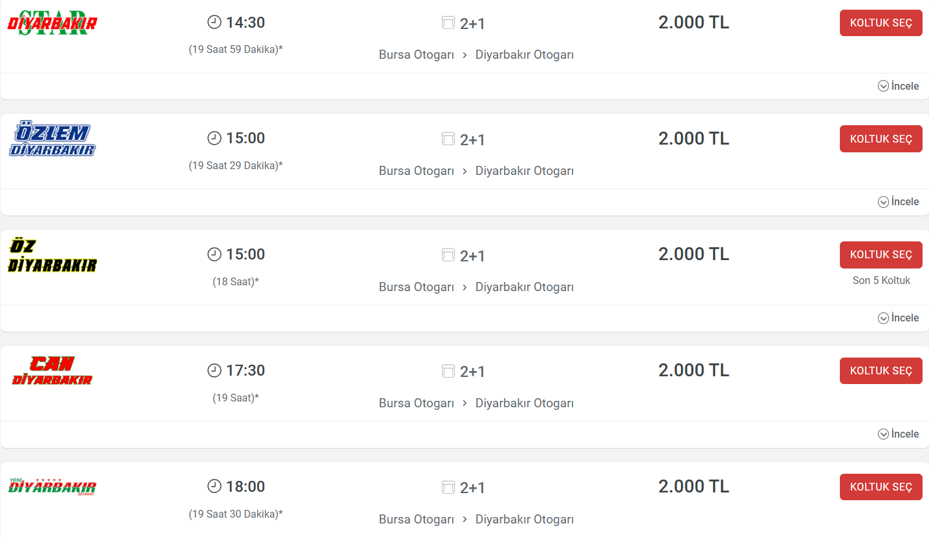Select Koltuk Seç for the 17:30 departure
929x537 pixels.
tap(881, 371)
